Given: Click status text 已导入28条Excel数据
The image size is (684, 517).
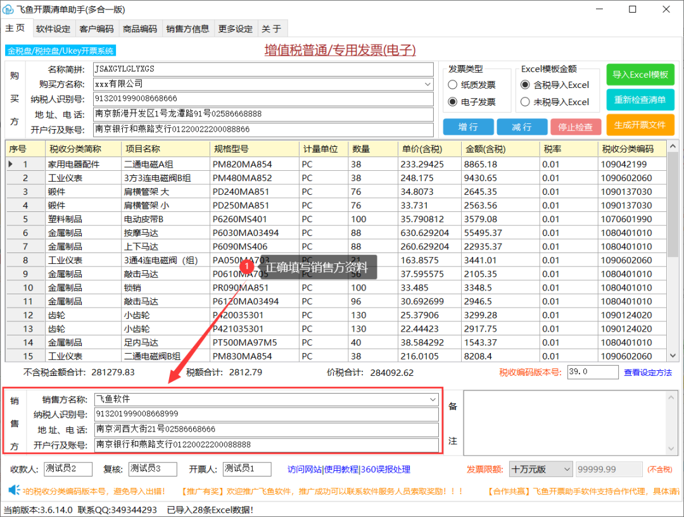Looking at the screenshot, I should (x=210, y=509).
